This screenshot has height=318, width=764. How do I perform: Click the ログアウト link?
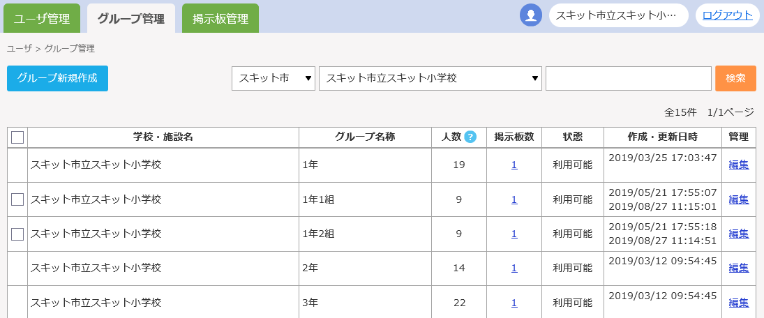[x=727, y=15]
